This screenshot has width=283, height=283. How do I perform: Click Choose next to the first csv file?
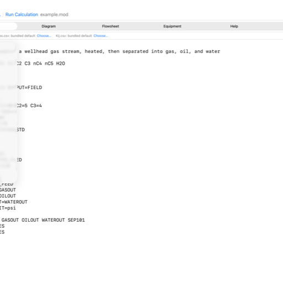(x=44, y=36)
